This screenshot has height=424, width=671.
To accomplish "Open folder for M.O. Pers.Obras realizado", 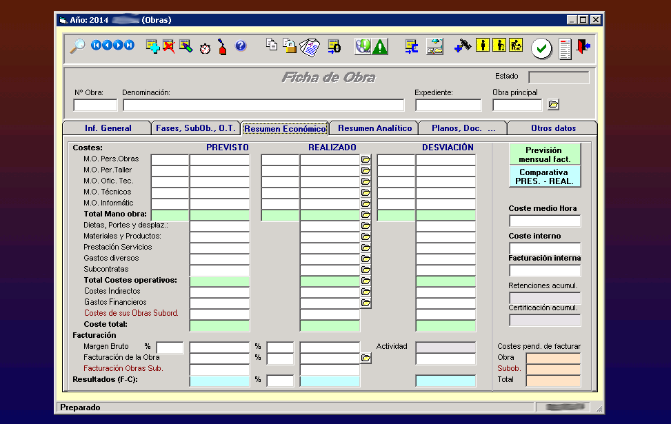I will (x=365, y=159).
